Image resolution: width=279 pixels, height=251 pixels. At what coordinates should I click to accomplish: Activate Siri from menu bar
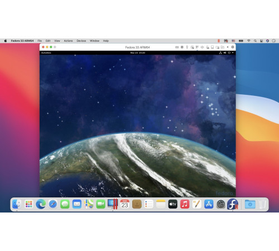pos(267,41)
